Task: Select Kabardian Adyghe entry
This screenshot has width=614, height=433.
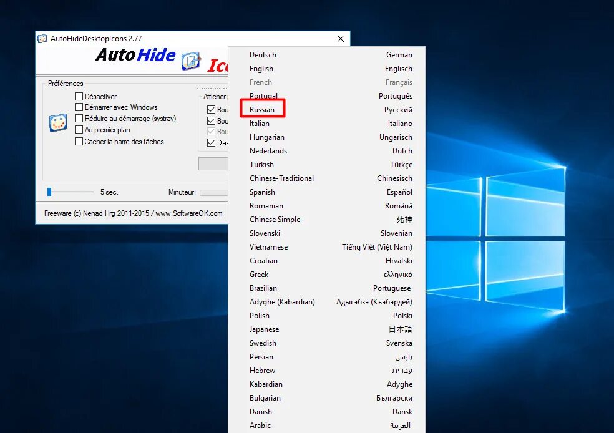Action: point(326,384)
